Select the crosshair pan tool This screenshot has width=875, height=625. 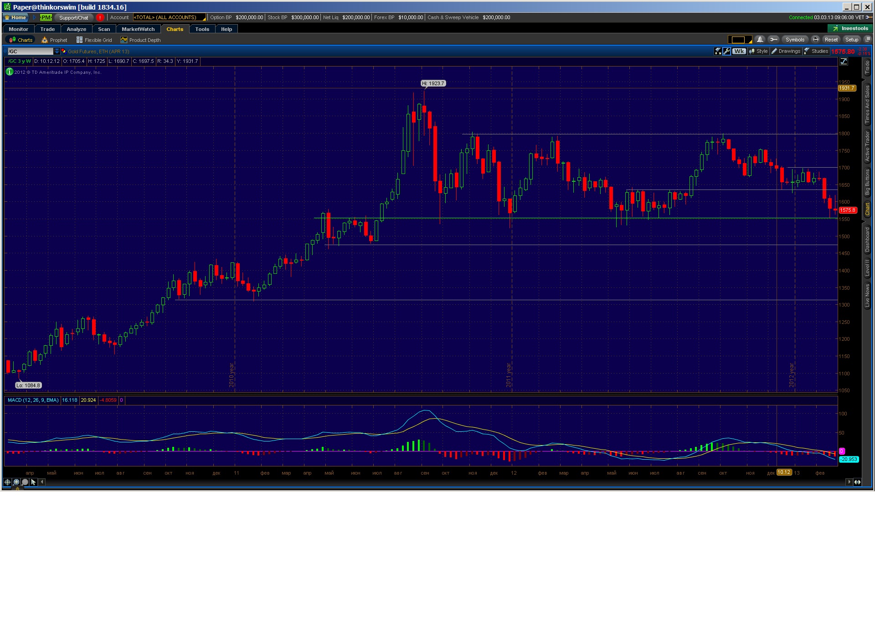tap(7, 482)
